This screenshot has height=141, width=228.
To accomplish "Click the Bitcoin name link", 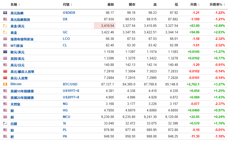I will (x=16, y=84).
